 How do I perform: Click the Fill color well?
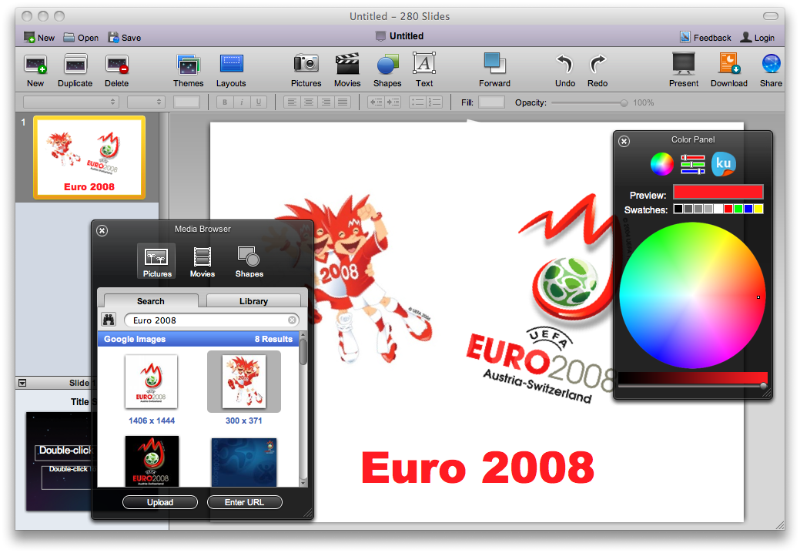[x=492, y=102]
